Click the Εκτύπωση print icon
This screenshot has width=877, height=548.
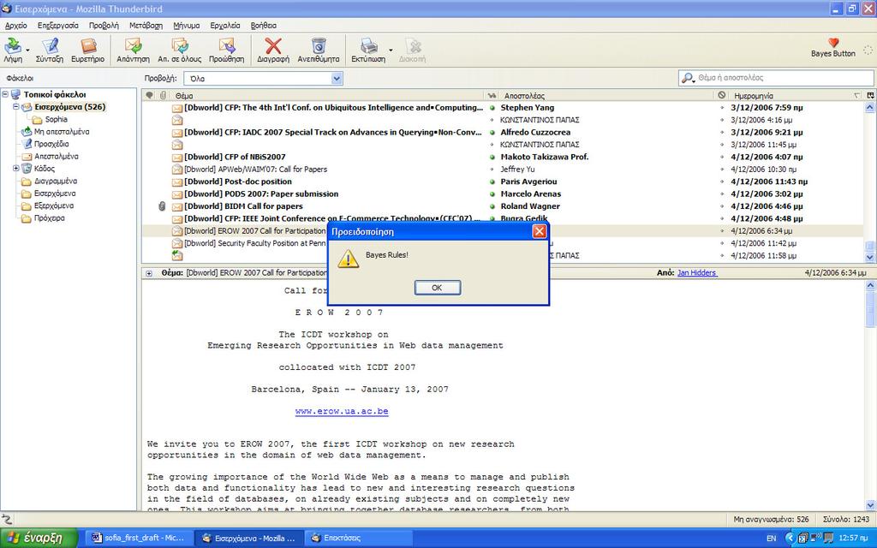[x=368, y=45]
